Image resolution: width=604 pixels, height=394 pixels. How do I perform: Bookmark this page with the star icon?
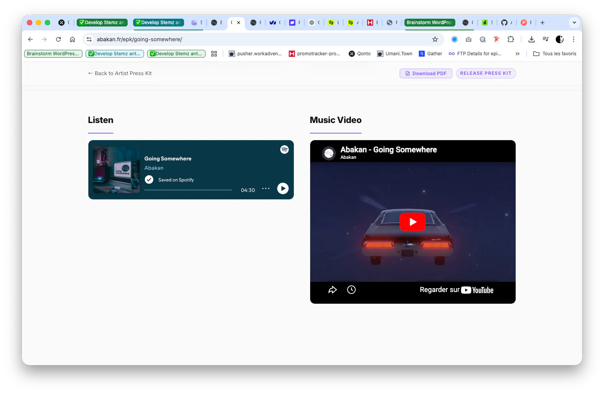click(435, 39)
